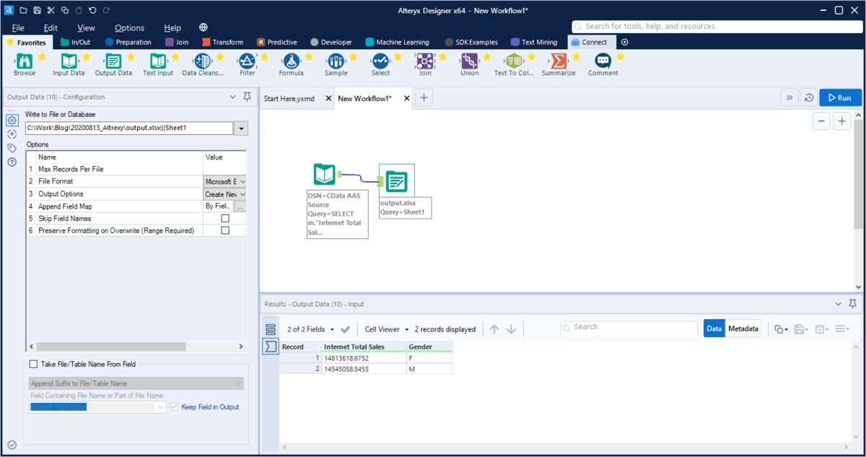The image size is (866, 457).
Task: Open the Options menu
Action: pyautogui.click(x=129, y=27)
